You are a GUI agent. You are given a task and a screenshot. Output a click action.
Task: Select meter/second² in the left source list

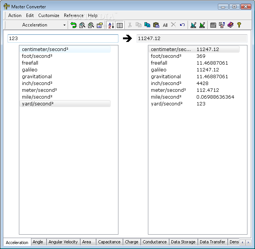tap(65, 90)
